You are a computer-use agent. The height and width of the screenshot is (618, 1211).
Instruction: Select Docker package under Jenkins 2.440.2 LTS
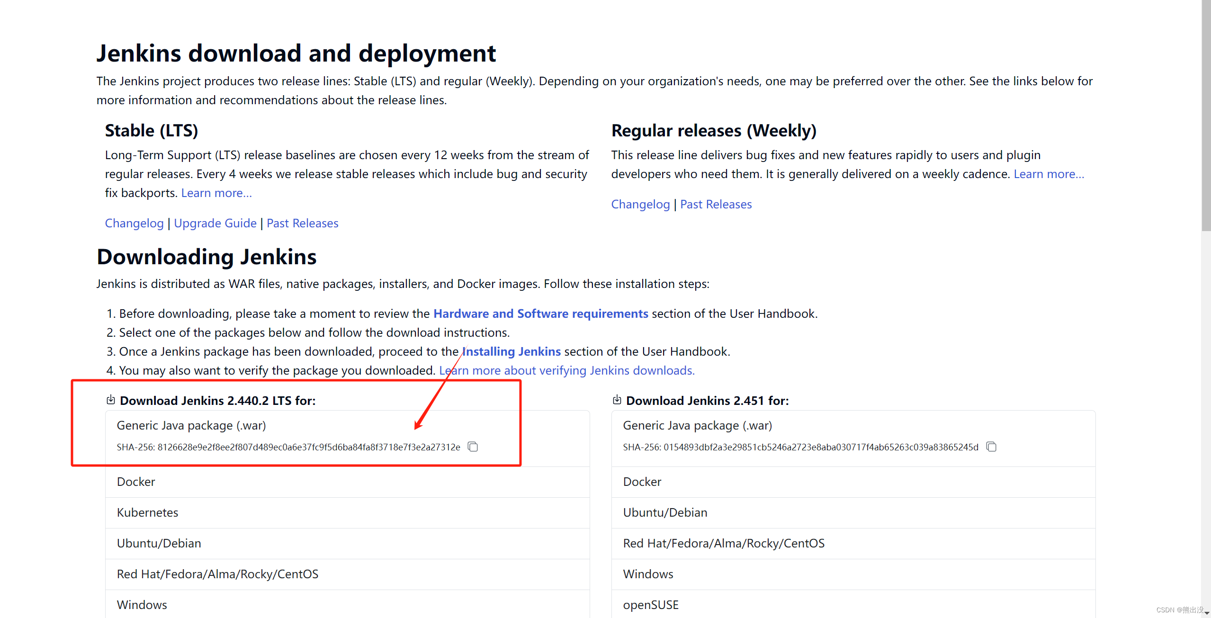point(135,482)
